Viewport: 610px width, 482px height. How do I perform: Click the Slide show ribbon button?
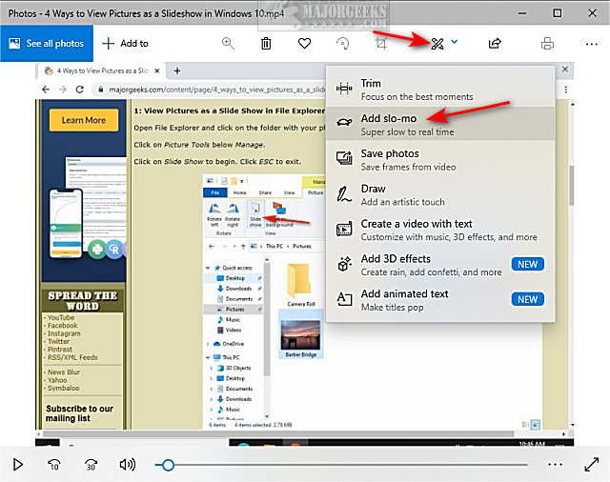255,214
